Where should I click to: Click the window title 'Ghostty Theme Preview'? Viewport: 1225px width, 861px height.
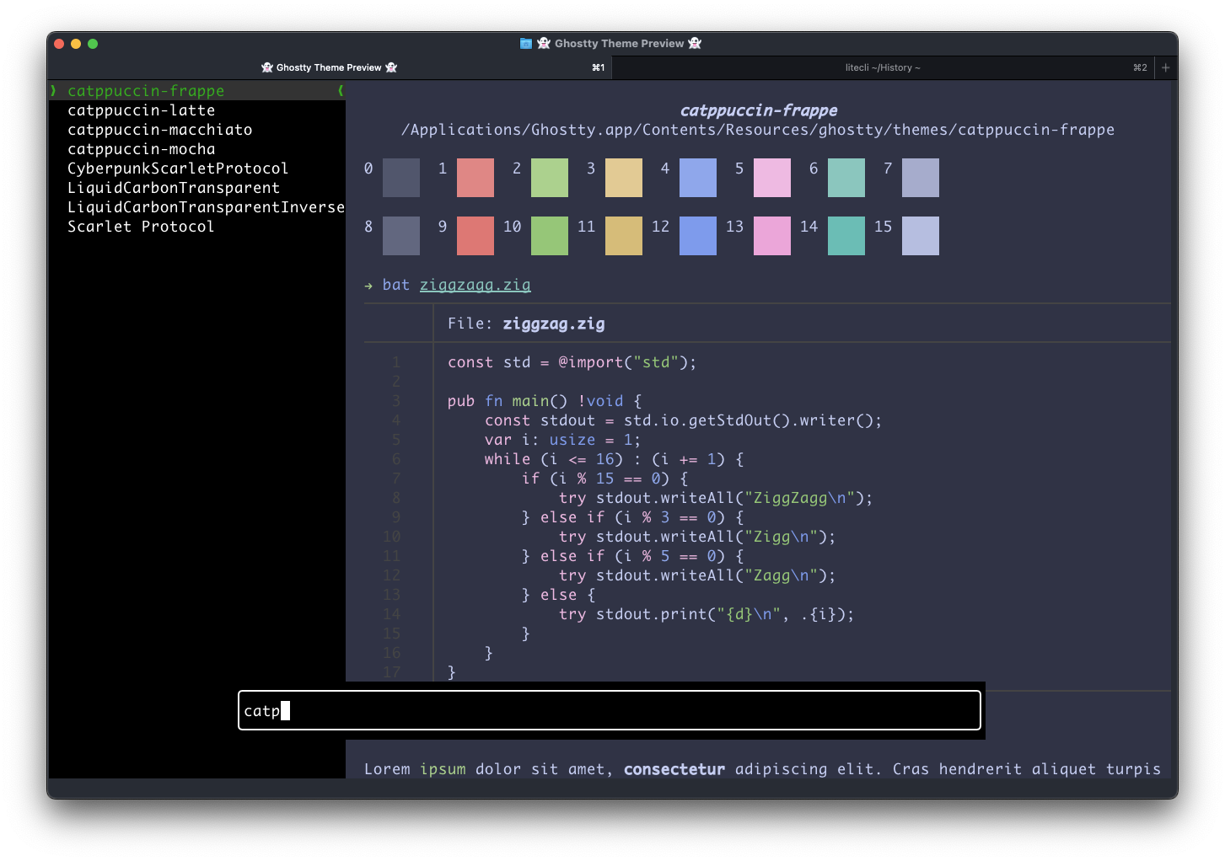point(619,44)
